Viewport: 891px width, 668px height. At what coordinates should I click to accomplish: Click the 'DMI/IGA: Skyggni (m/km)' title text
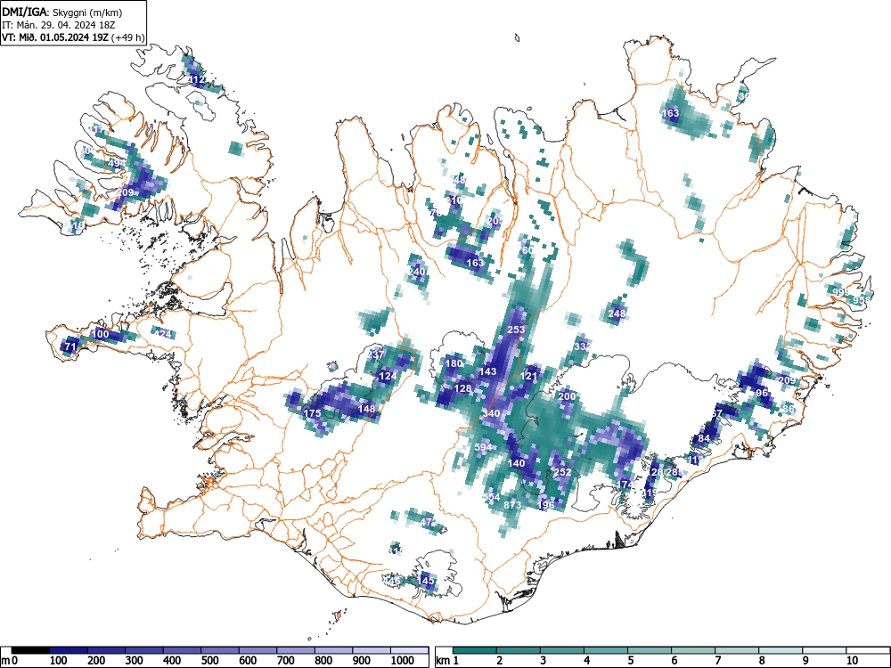[x=62, y=11]
